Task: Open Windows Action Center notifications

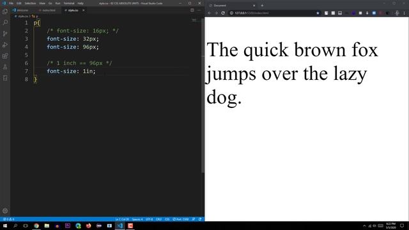Action: tap(402, 226)
